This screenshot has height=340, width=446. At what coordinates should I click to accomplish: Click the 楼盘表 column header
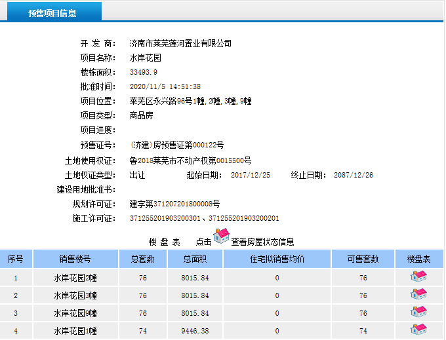point(419,259)
